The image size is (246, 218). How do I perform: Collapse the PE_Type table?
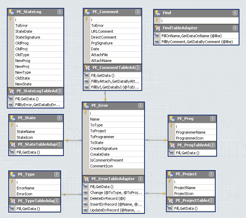57,175
